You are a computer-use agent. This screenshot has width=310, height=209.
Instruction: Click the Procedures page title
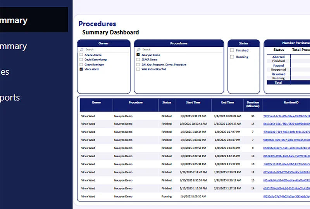coord(97,24)
